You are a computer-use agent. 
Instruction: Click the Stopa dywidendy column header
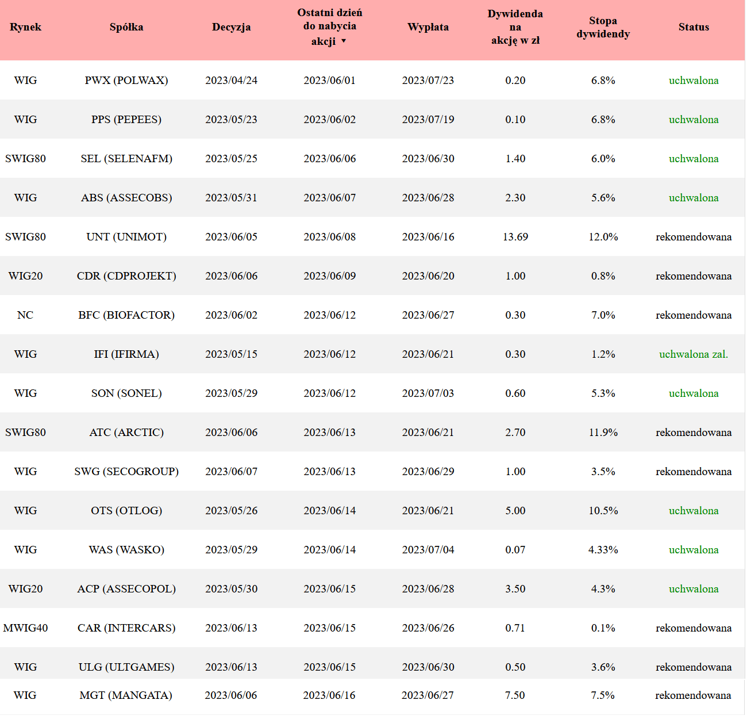[x=603, y=27]
